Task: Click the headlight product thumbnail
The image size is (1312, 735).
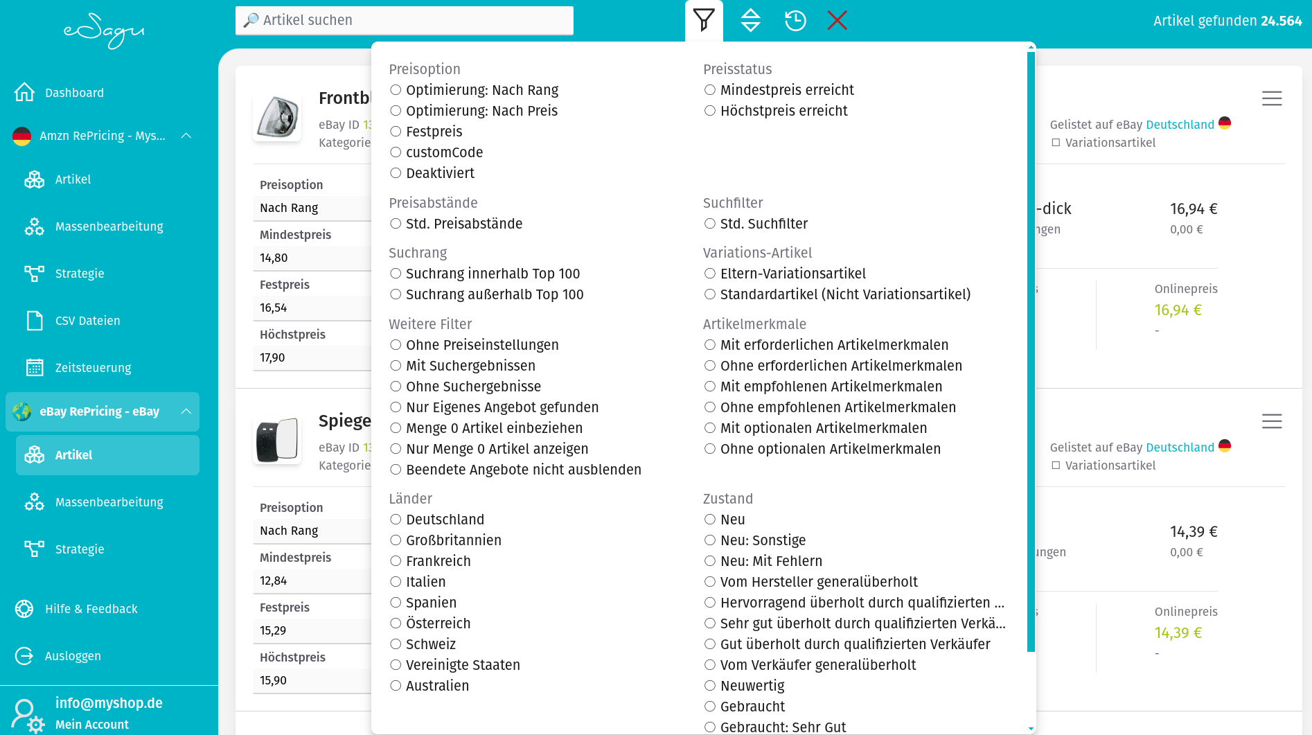Action: (277, 116)
